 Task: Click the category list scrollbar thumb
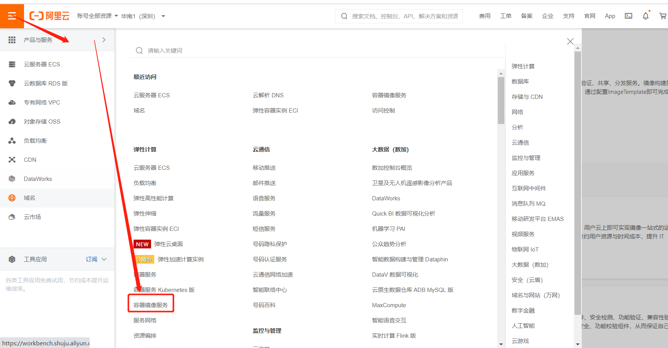(578, 183)
